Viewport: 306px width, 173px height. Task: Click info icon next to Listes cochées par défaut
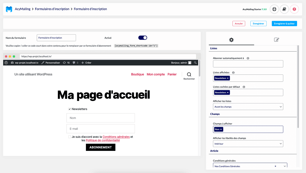click(x=244, y=87)
